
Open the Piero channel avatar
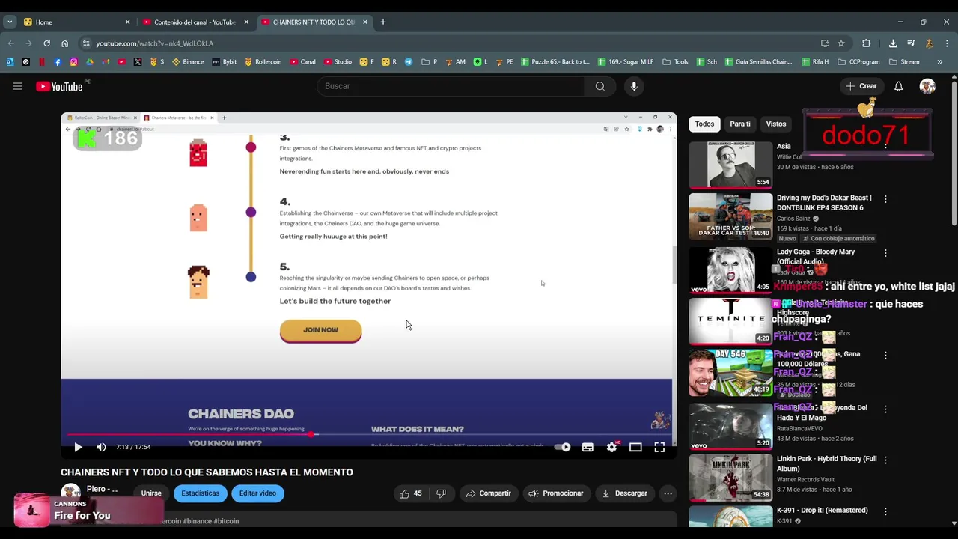point(70,493)
